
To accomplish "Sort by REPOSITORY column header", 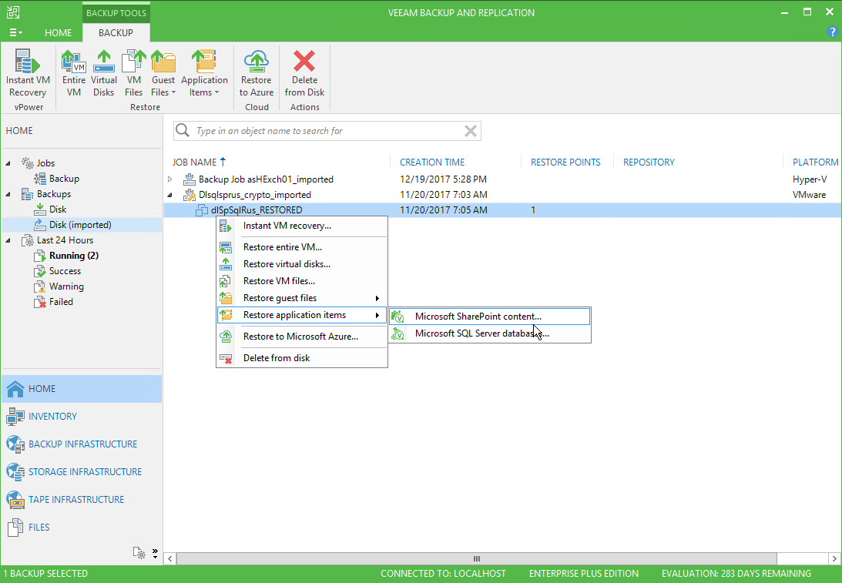I will pos(649,163).
